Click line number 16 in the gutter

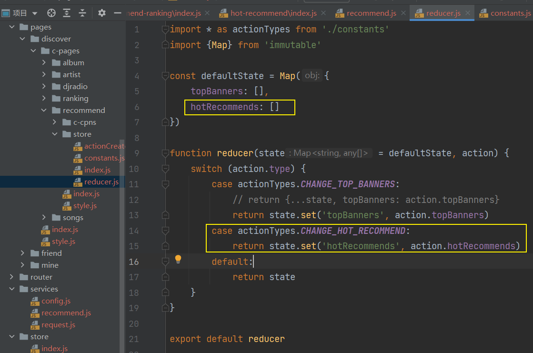[x=134, y=262]
